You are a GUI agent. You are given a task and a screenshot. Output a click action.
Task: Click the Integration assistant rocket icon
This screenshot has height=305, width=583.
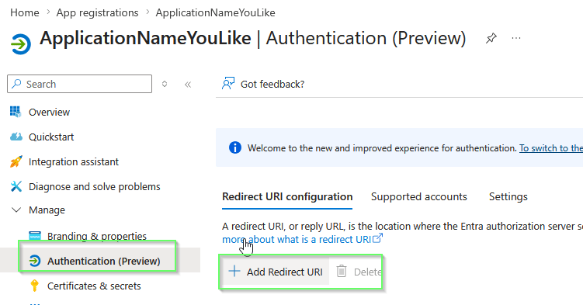(x=16, y=161)
